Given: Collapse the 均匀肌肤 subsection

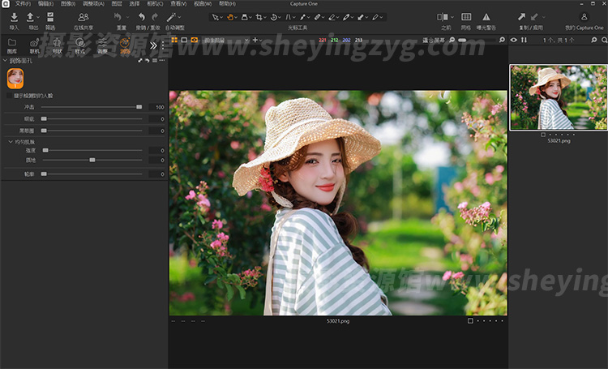Looking at the screenshot, I should [9, 141].
